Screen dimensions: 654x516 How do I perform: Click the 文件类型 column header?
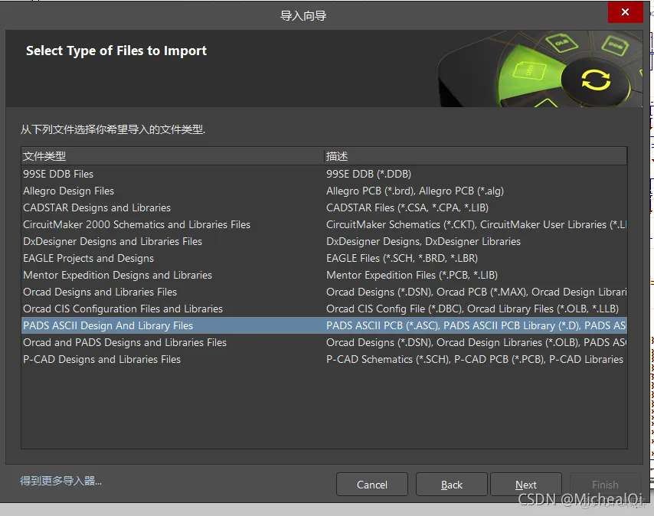(172, 156)
